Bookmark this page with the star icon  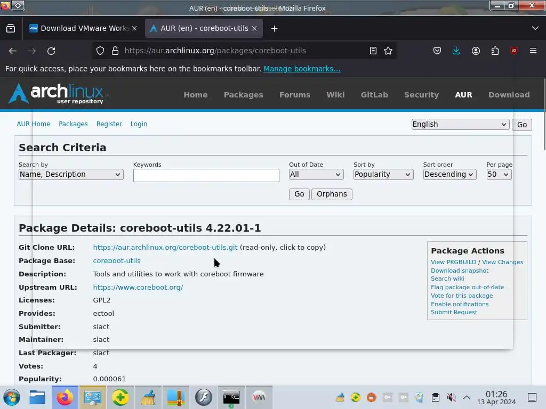388,51
